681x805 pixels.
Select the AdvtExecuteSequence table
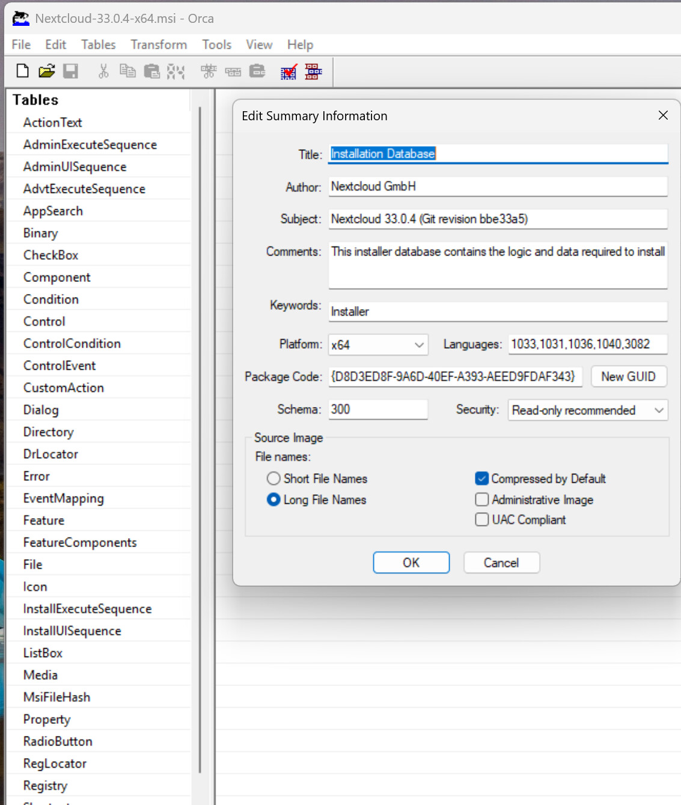[84, 189]
